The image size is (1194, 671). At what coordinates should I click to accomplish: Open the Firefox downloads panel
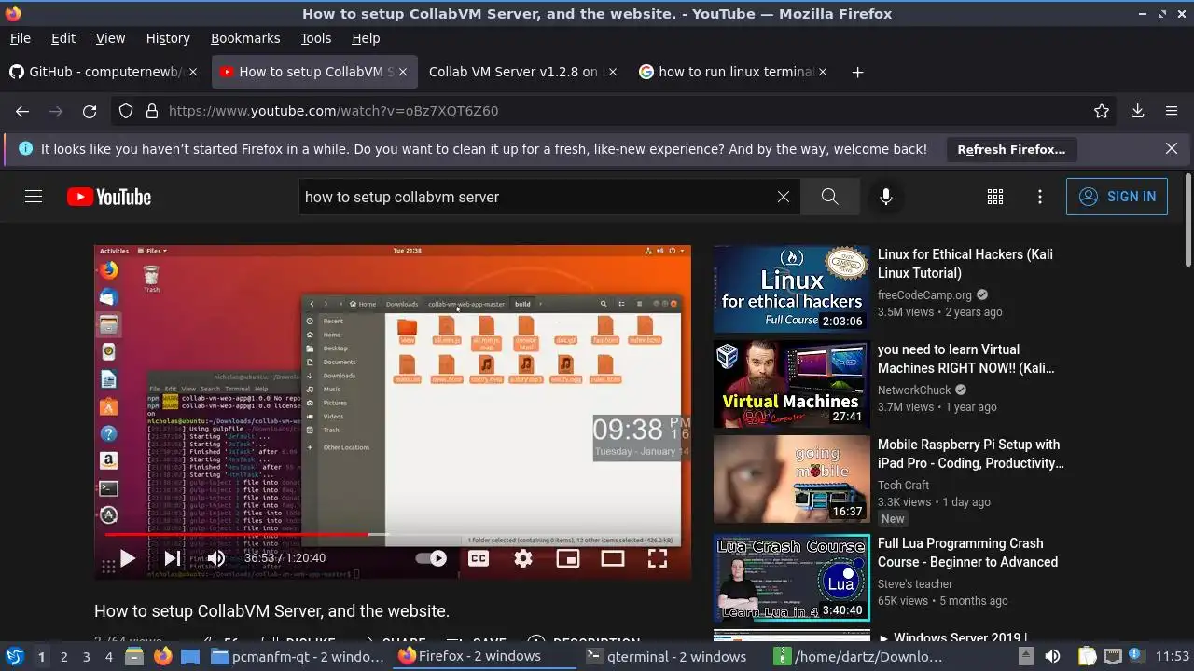coord(1138,111)
